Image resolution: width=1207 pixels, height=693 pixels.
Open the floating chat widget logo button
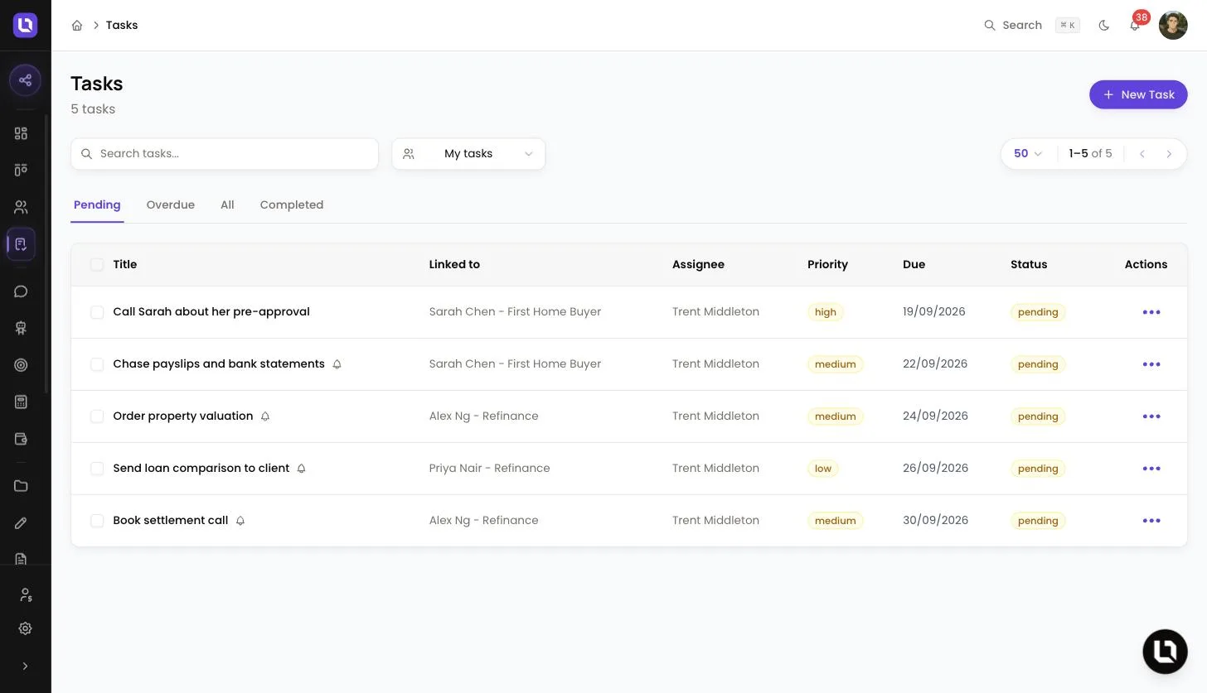(1165, 651)
